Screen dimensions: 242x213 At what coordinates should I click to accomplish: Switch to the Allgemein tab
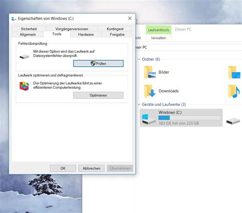pos(28,34)
